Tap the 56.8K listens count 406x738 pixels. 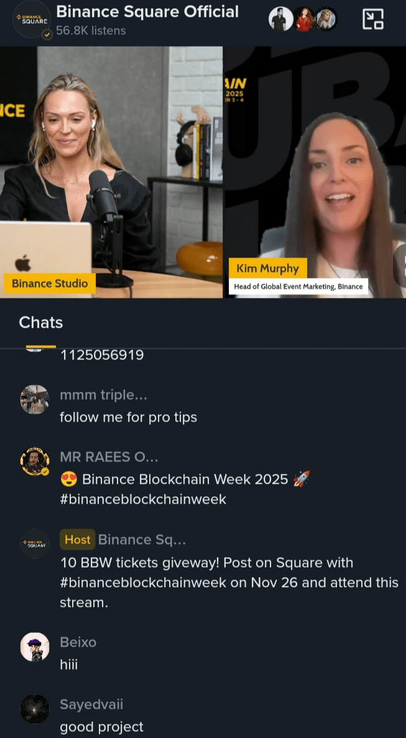tap(91, 30)
